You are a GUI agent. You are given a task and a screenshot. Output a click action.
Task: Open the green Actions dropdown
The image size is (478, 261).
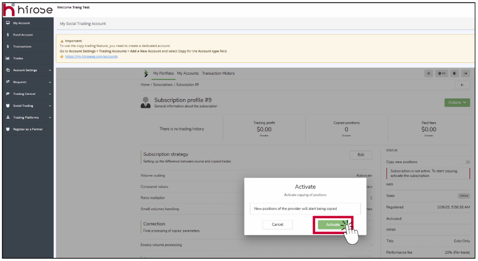pyautogui.click(x=457, y=103)
